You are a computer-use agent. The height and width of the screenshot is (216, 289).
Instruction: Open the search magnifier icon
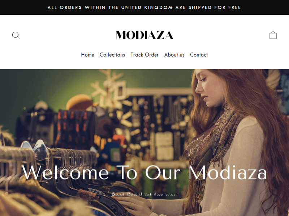pyautogui.click(x=16, y=35)
